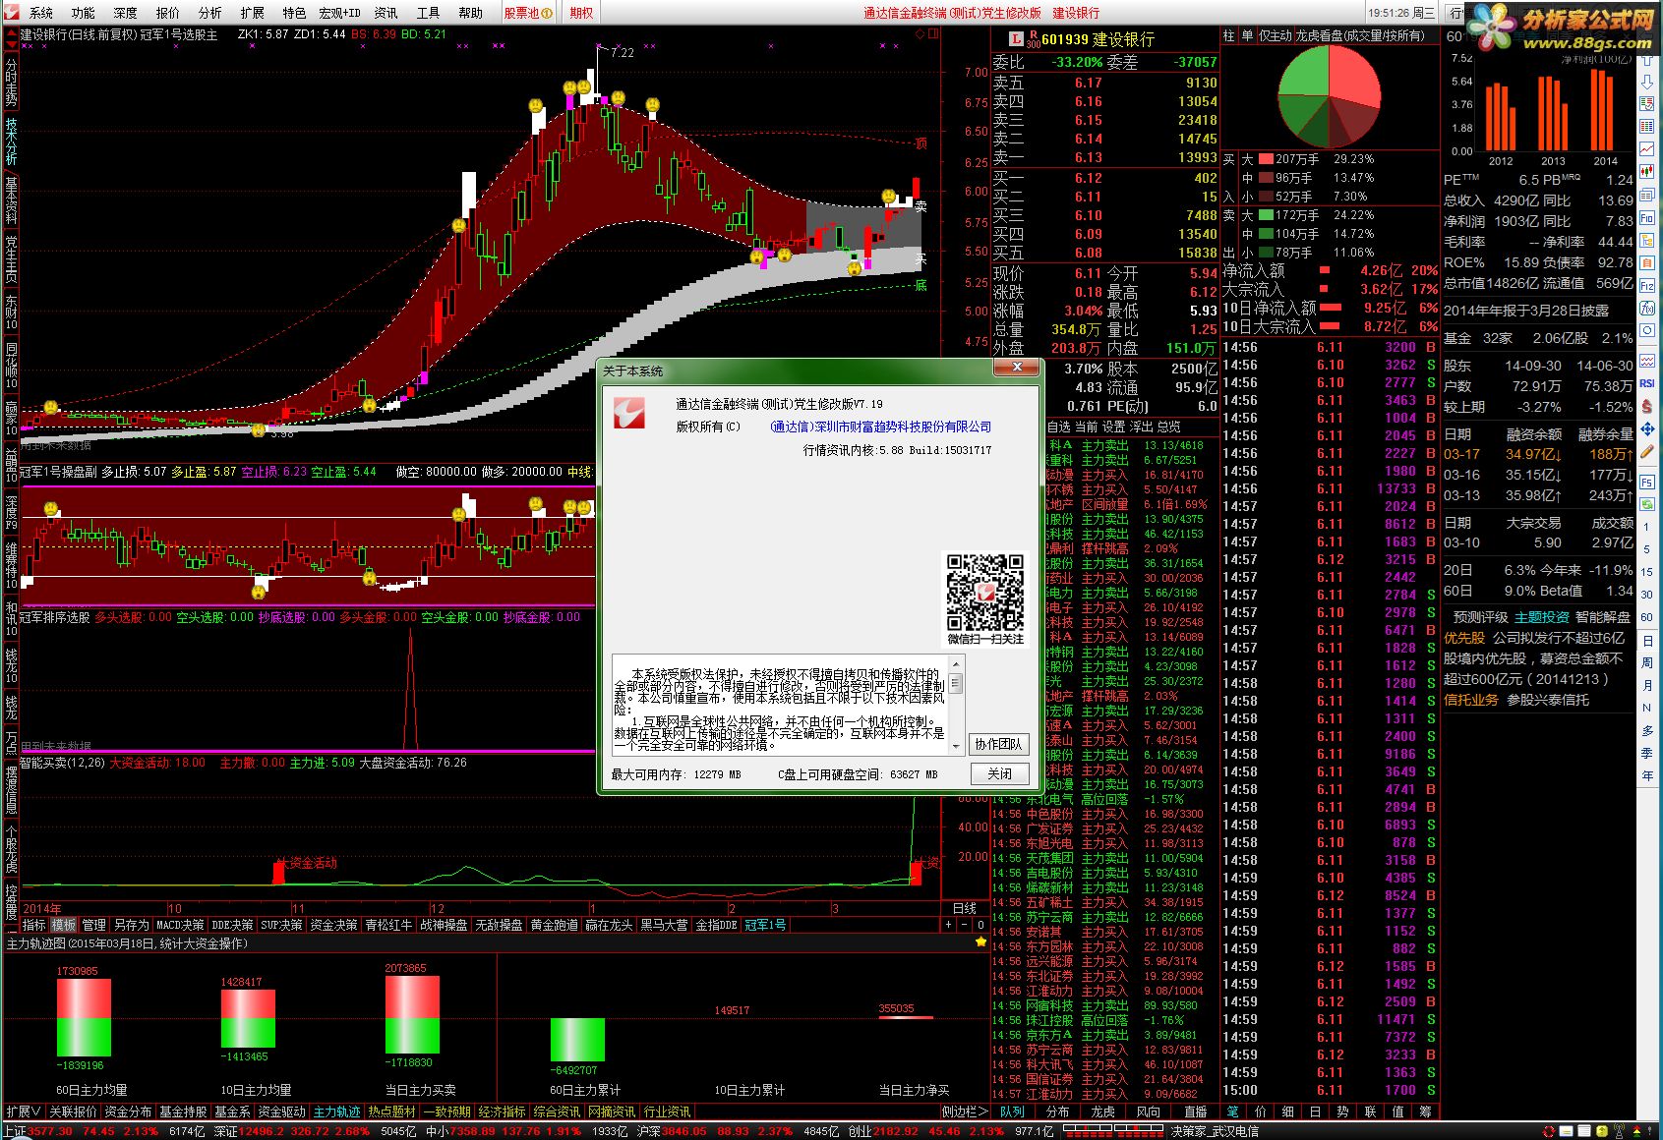Select 周 weekly period in right toolbar
Image resolution: width=1663 pixels, height=1140 pixels.
point(1647,662)
